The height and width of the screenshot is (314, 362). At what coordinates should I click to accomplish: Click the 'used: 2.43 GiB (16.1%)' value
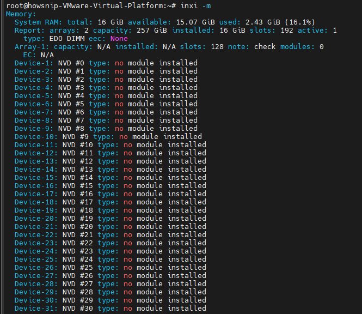(x=267, y=22)
